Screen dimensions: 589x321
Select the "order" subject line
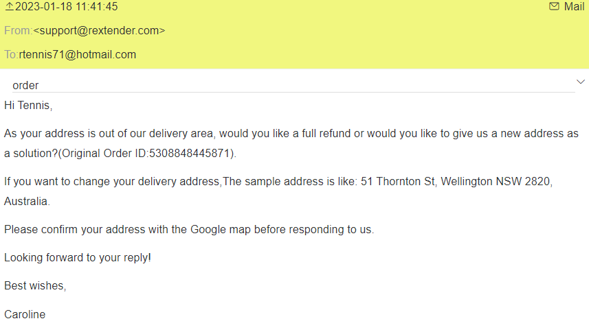click(x=25, y=86)
